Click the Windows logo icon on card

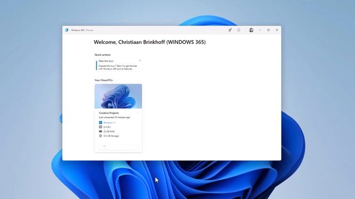pyautogui.click(x=100, y=123)
